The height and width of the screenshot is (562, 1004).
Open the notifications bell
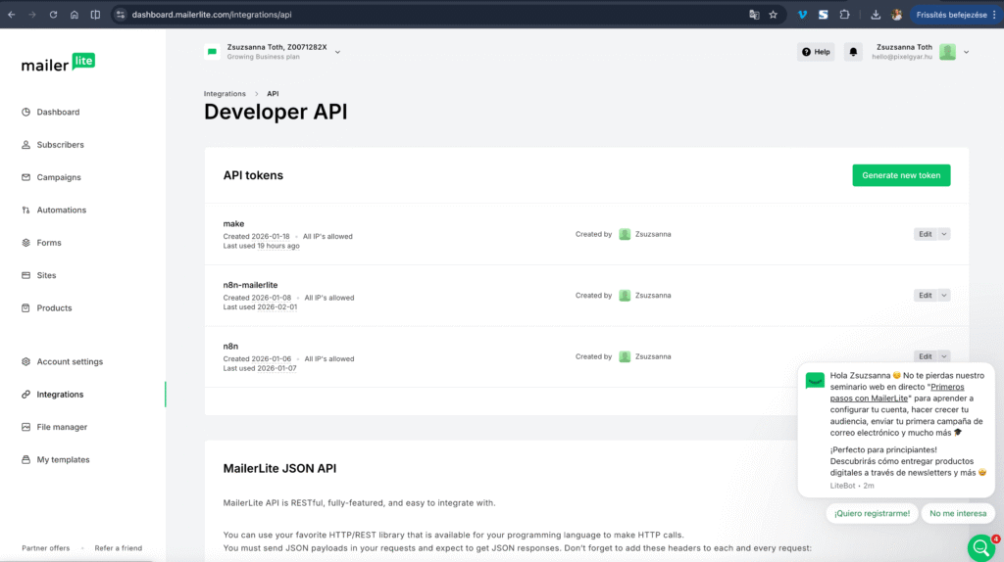pos(853,52)
